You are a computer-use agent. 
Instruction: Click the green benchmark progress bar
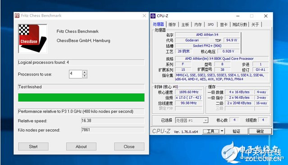pyautogui.click(x=81, y=98)
